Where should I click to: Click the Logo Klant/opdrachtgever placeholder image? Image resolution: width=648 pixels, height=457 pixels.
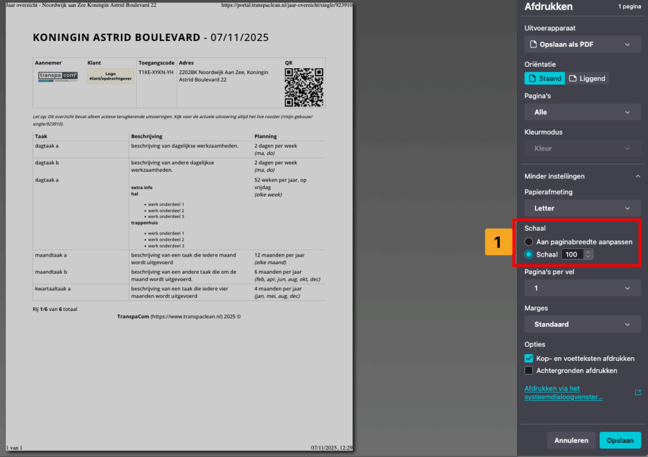coord(110,76)
